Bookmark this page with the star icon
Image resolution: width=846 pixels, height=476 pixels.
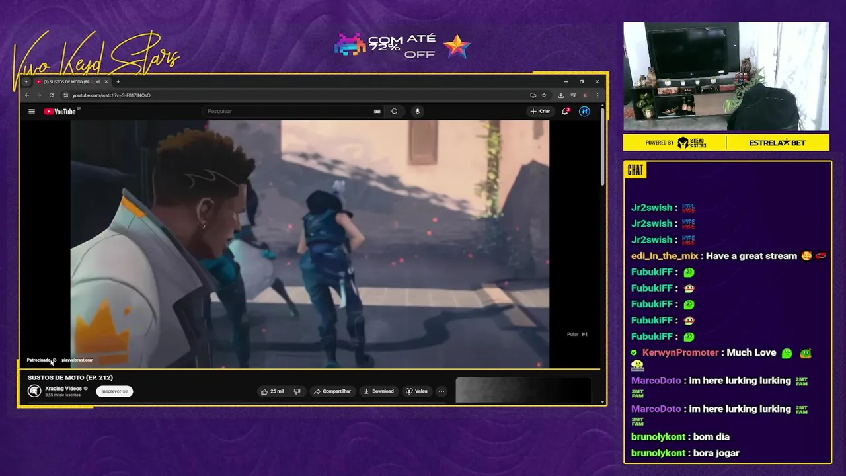[x=544, y=95]
